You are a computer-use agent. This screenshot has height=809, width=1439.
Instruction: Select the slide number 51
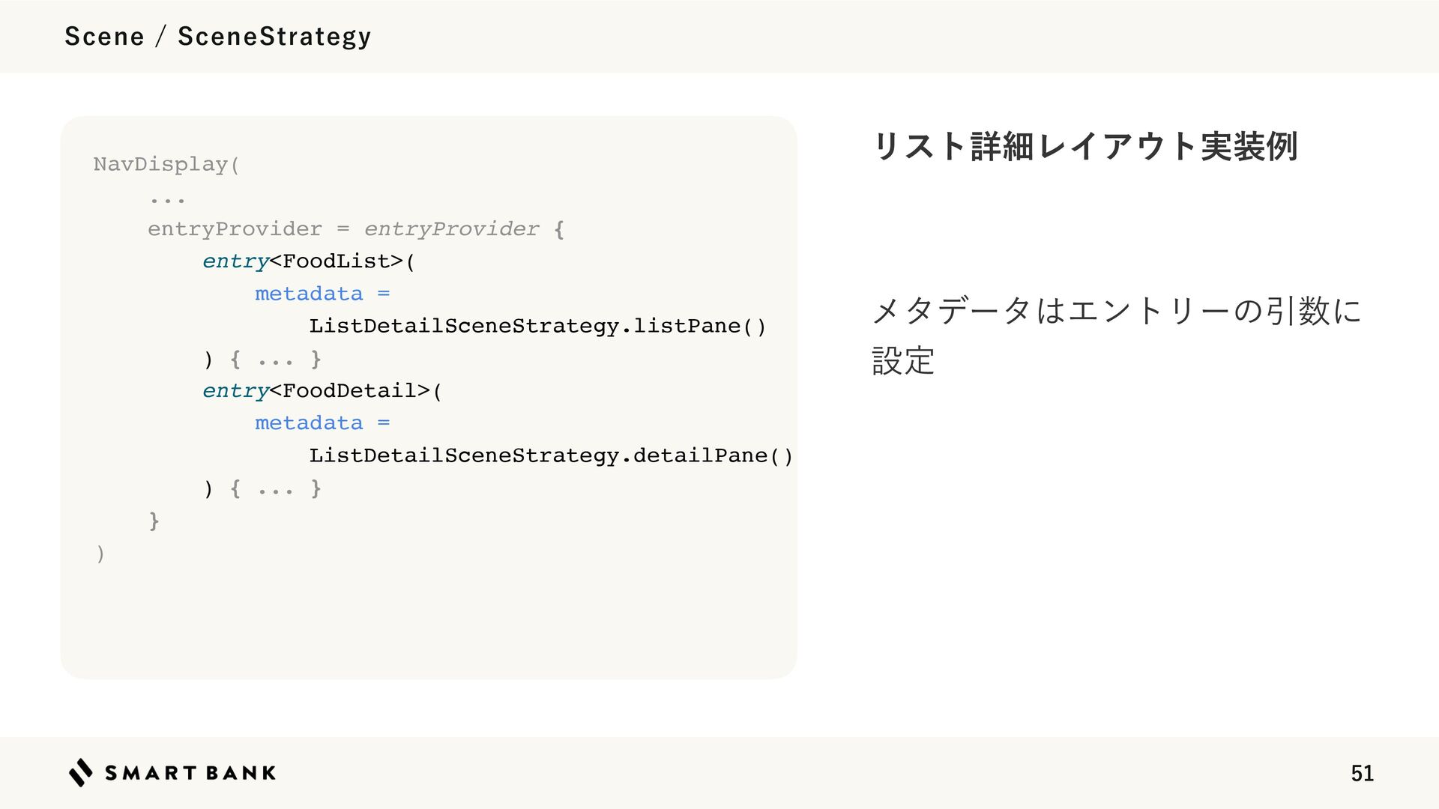[x=1362, y=773]
